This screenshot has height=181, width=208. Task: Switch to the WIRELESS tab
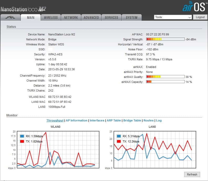[x=51, y=18]
